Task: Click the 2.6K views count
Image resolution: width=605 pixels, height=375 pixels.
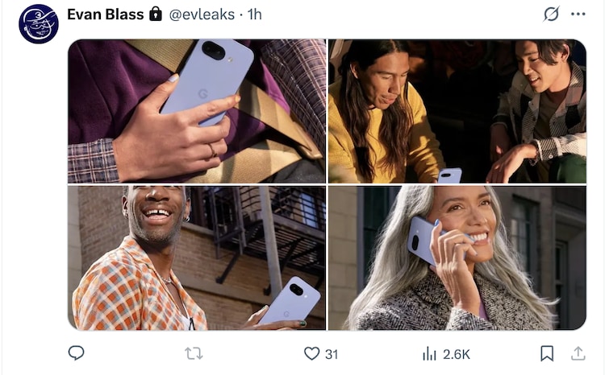Action: 457,354
